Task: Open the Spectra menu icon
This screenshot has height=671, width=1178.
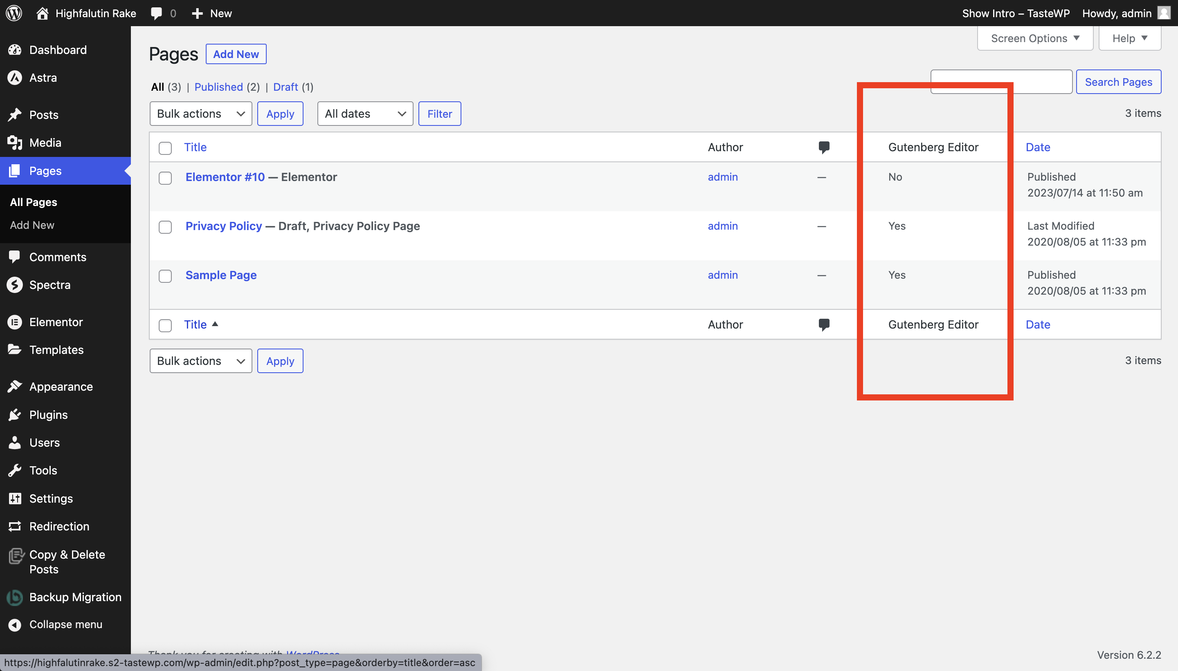Action: pyautogui.click(x=15, y=285)
